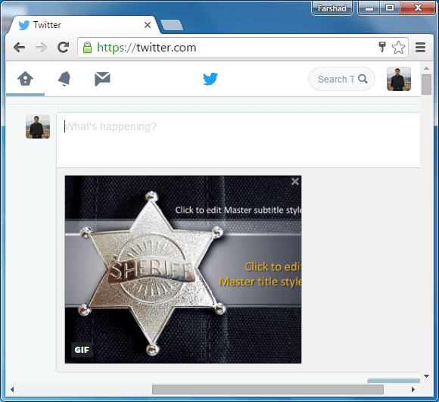The height and width of the screenshot is (402, 439).
Task: Click the horizontal scrollbar thumb
Action: (x=268, y=389)
